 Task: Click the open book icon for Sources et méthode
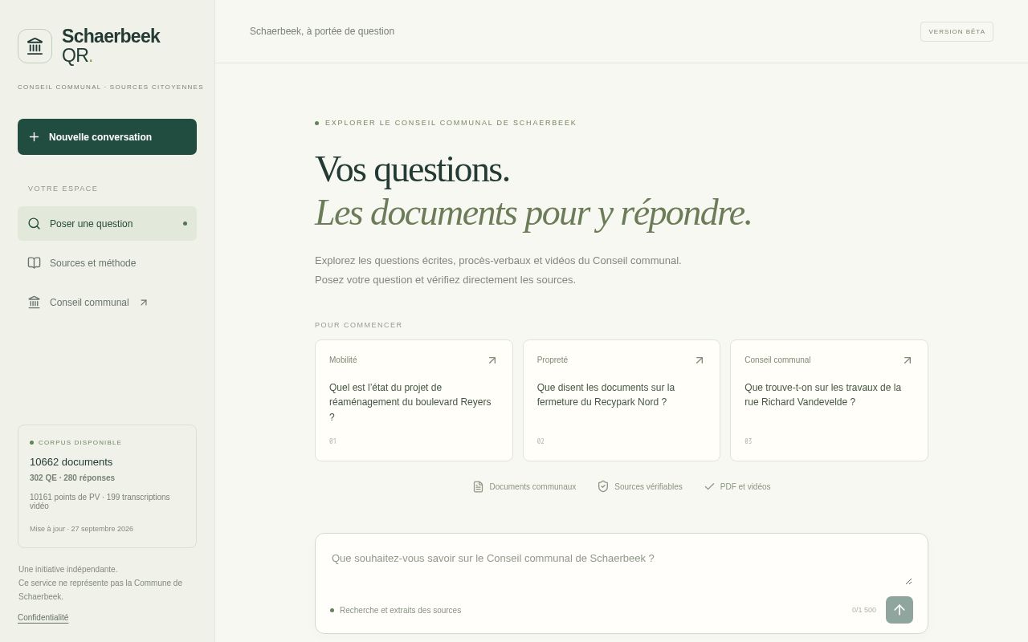click(34, 263)
